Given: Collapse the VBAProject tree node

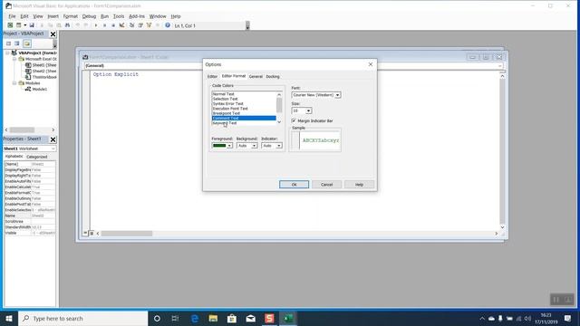Looking at the screenshot, I should click(7, 53).
